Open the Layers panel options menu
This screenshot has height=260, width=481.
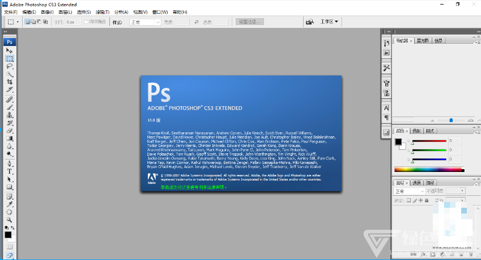[x=477, y=184]
